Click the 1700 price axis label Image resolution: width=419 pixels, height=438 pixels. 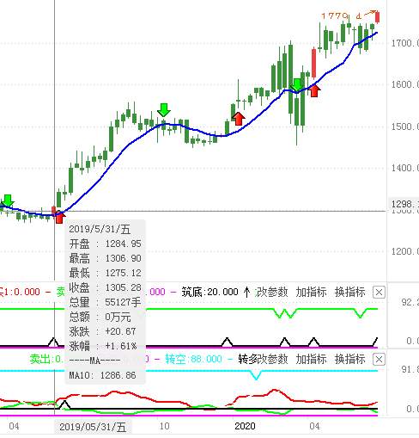click(404, 44)
